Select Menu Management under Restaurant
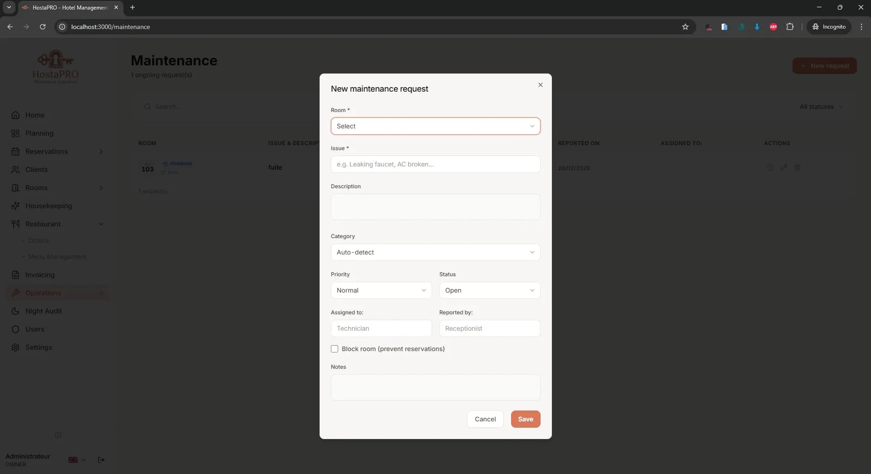 (x=56, y=257)
